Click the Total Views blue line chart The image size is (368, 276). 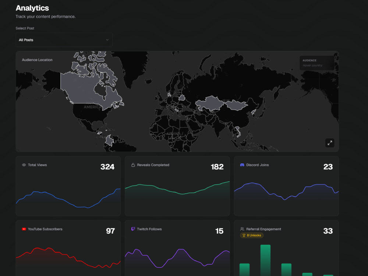coord(68,199)
